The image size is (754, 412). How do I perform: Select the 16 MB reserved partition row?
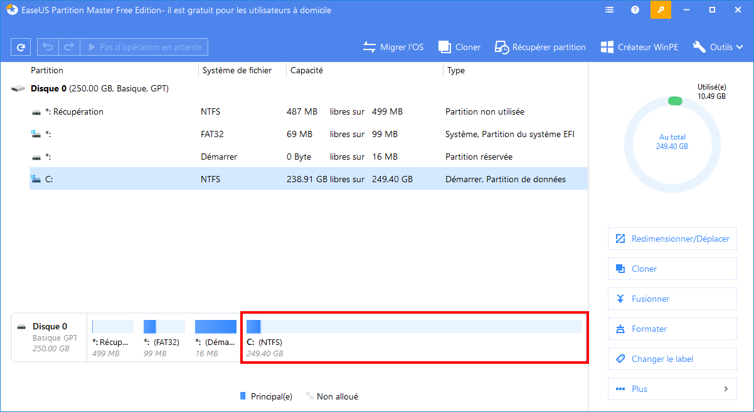(309, 157)
